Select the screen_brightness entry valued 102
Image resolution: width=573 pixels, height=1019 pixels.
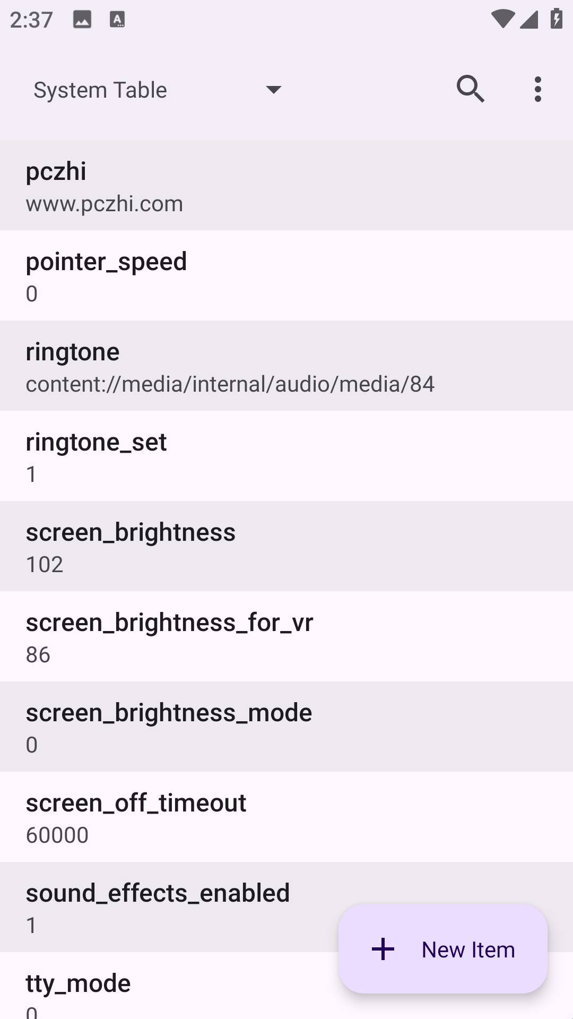tap(286, 547)
